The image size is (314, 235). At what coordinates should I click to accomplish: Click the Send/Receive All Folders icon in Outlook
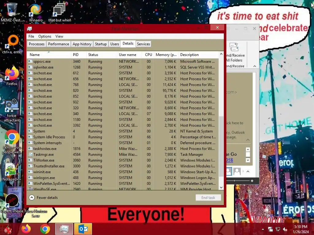[234, 47]
